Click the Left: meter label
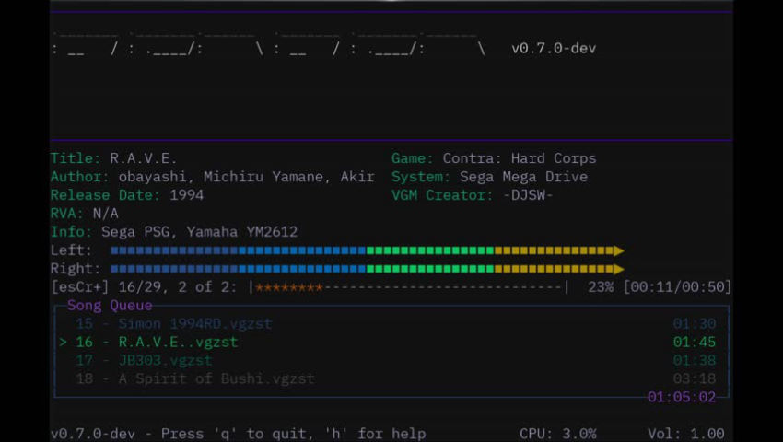The width and height of the screenshot is (783, 442). point(71,250)
